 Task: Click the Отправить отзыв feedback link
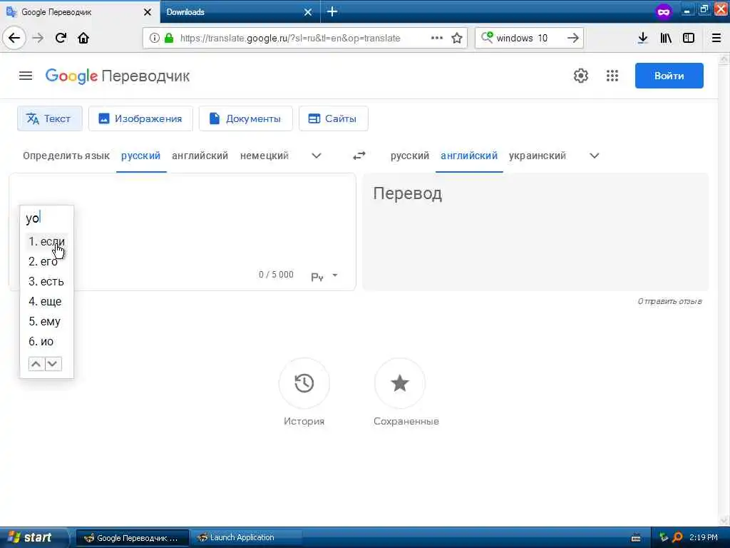669,301
